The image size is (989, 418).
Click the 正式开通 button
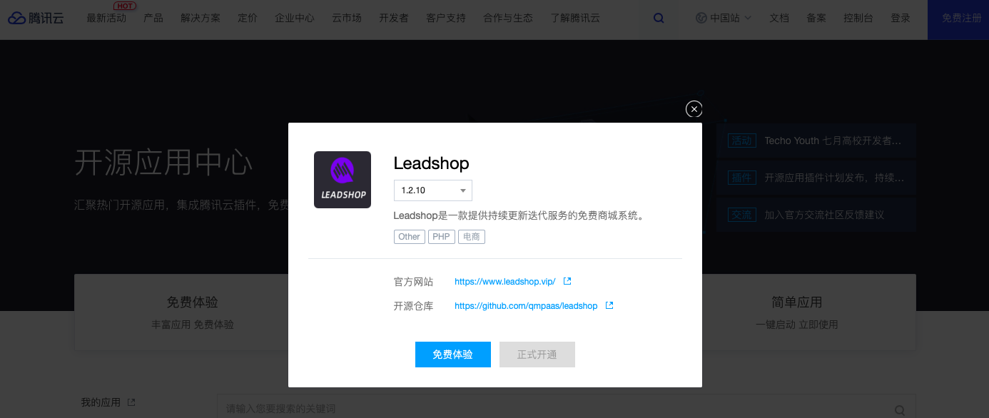[x=537, y=355]
